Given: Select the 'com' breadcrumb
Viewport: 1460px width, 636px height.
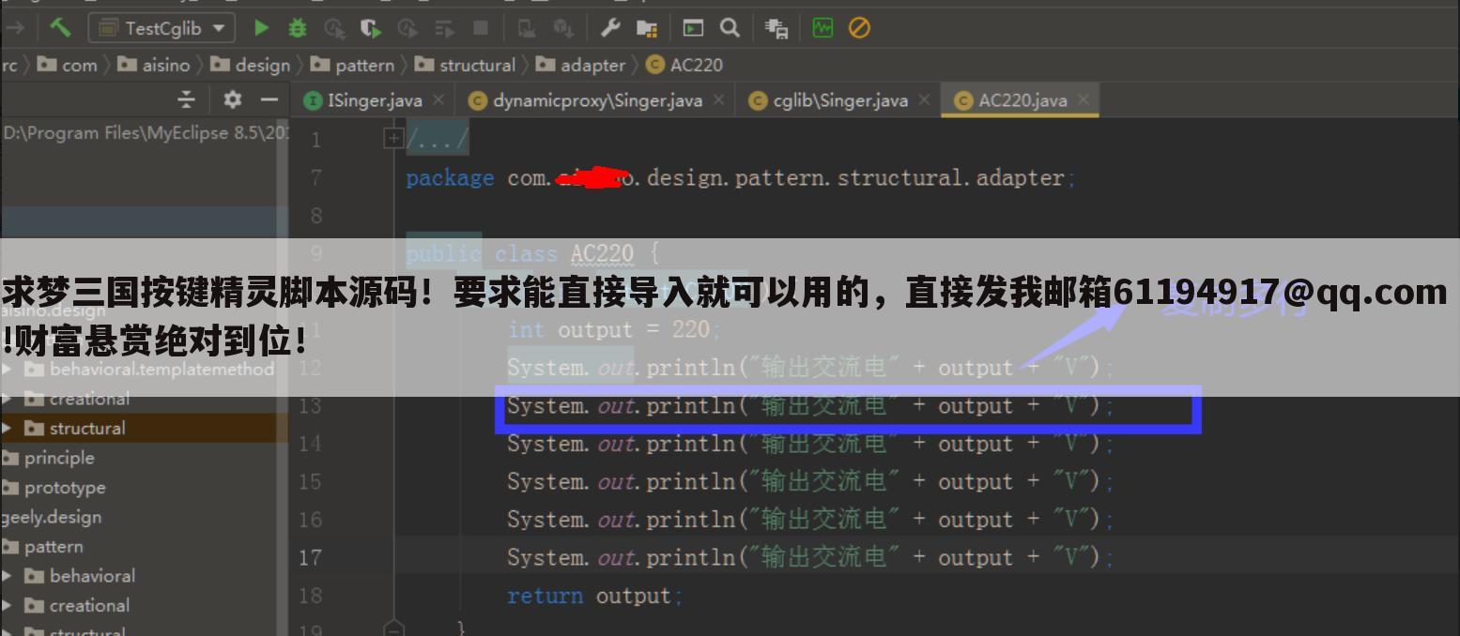Looking at the screenshot, I should click(x=67, y=65).
